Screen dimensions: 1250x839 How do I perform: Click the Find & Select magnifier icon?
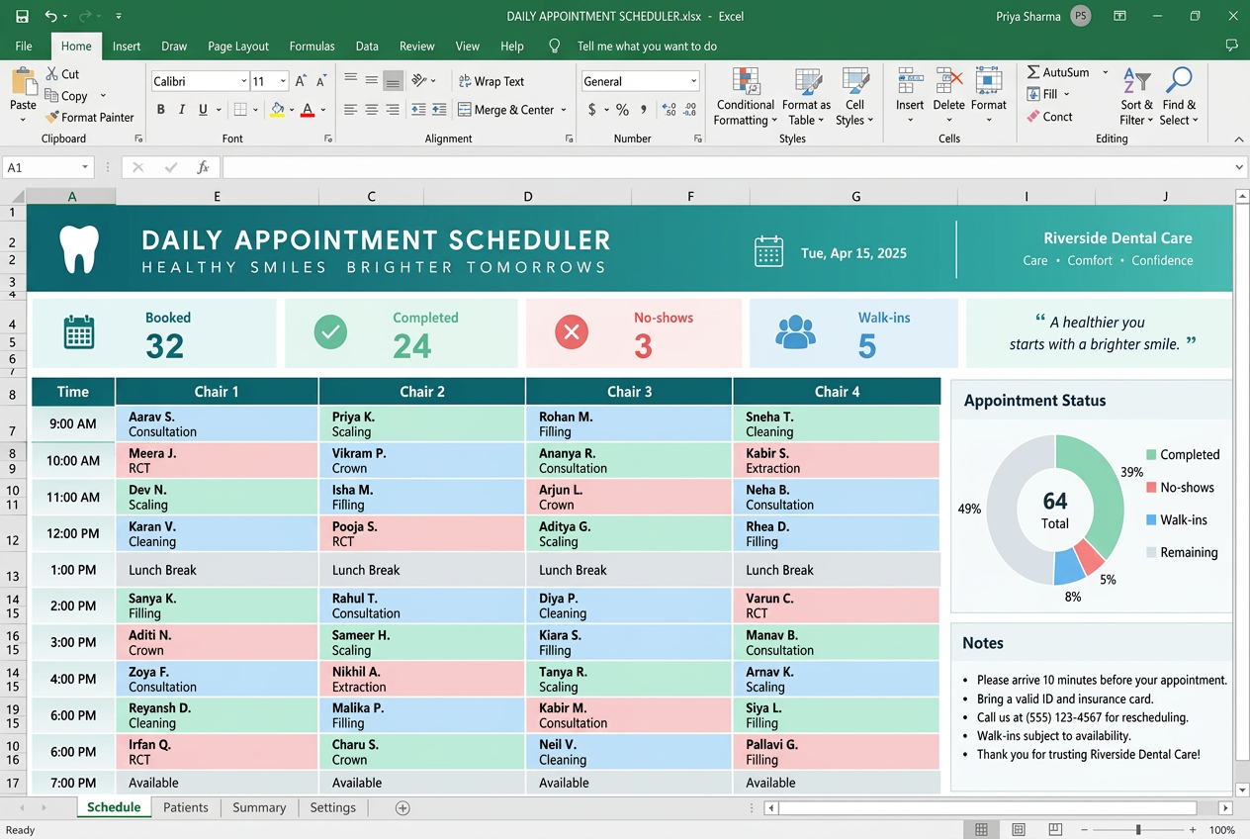pyautogui.click(x=1179, y=81)
